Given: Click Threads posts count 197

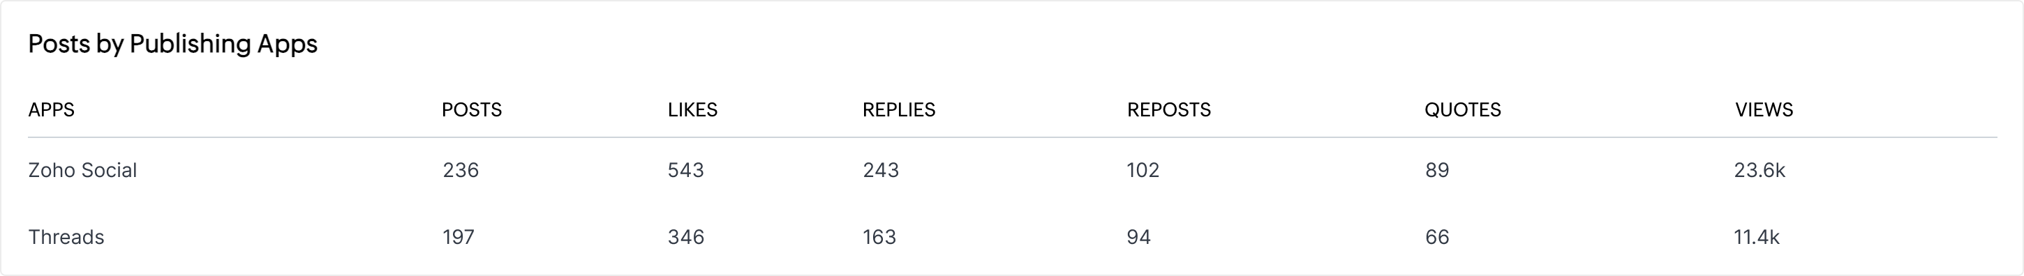Looking at the screenshot, I should pos(458,237).
